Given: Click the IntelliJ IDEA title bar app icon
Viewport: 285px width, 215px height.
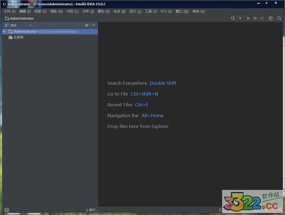Looking at the screenshot, I should pos(4,4).
